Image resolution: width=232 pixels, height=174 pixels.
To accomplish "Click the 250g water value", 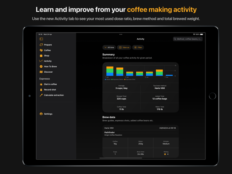I will point(140,144).
